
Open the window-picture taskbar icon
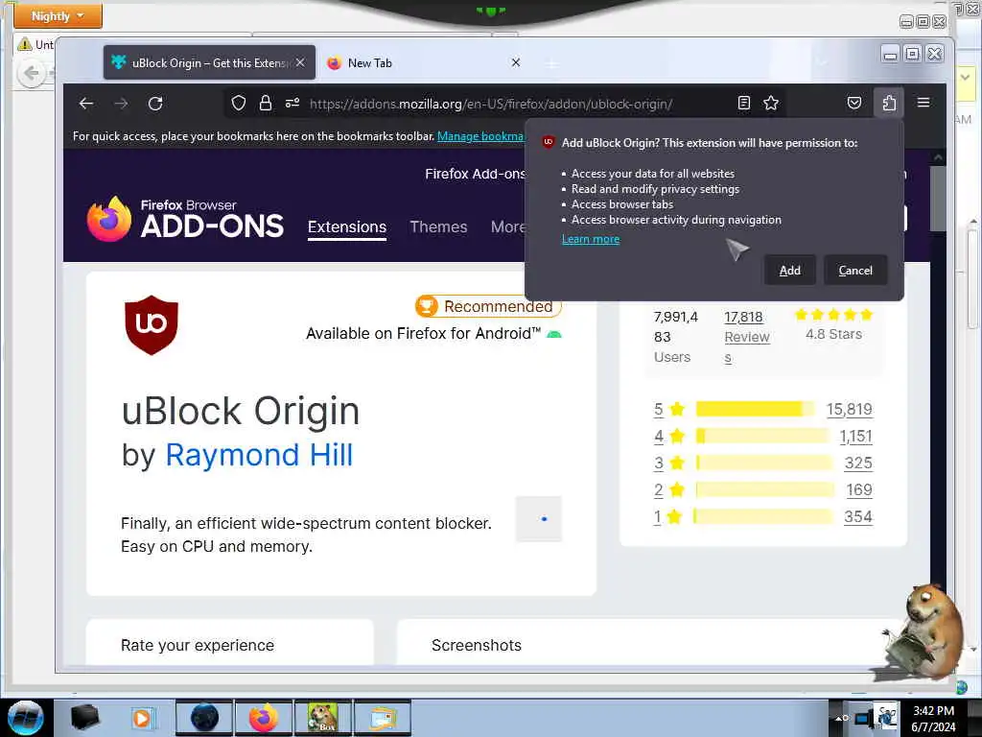383,718
